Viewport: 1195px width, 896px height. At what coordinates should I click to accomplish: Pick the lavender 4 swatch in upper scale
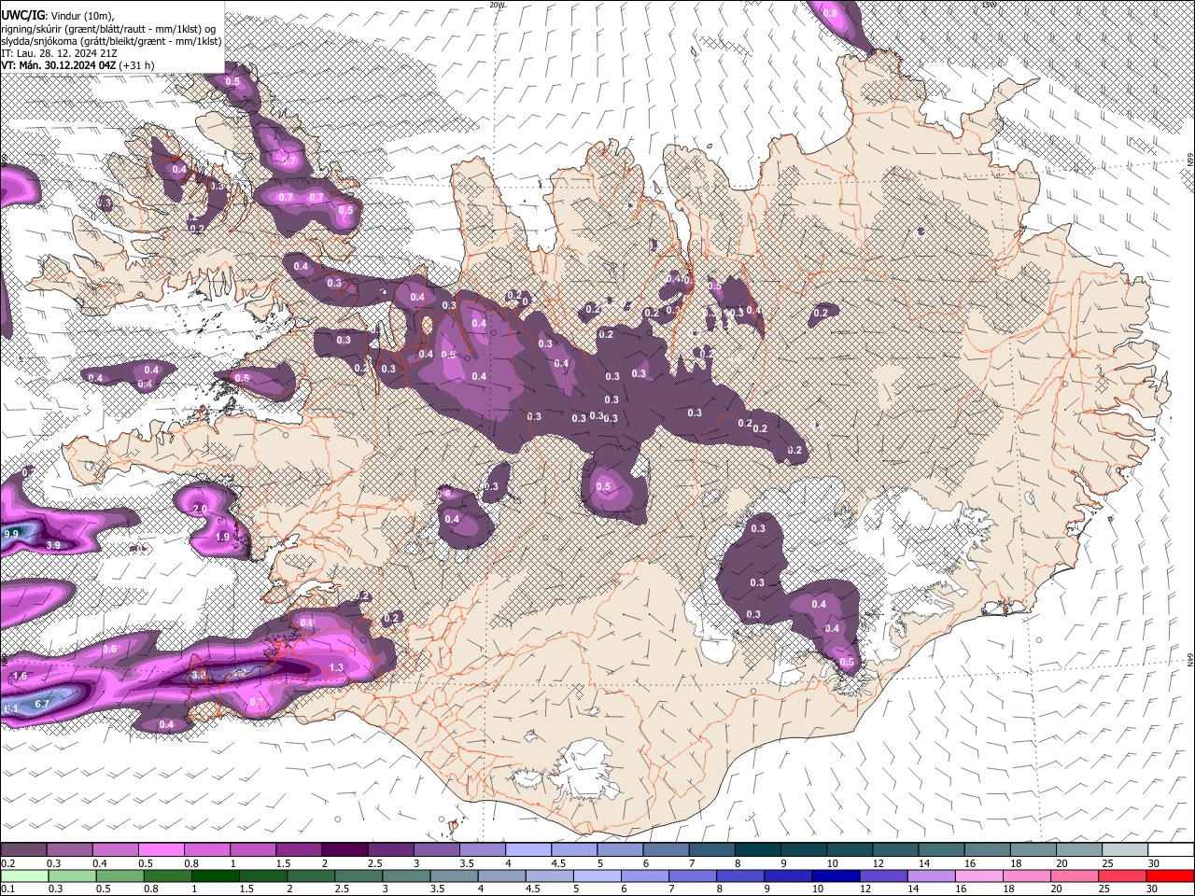(528, 850)
